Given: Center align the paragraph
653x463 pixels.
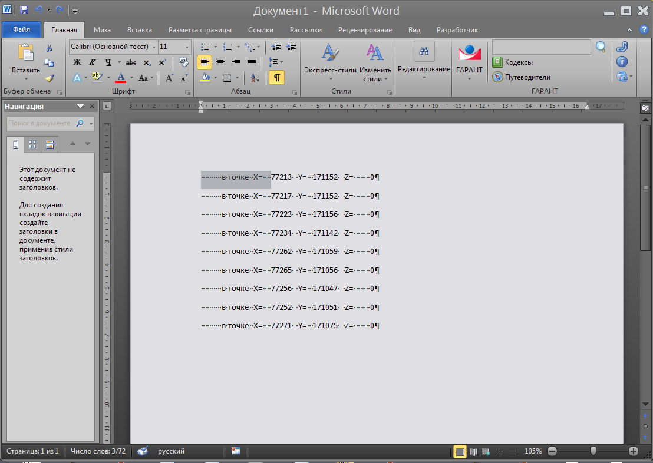Looking at the screenshot, I should click(x=220, y=62).
